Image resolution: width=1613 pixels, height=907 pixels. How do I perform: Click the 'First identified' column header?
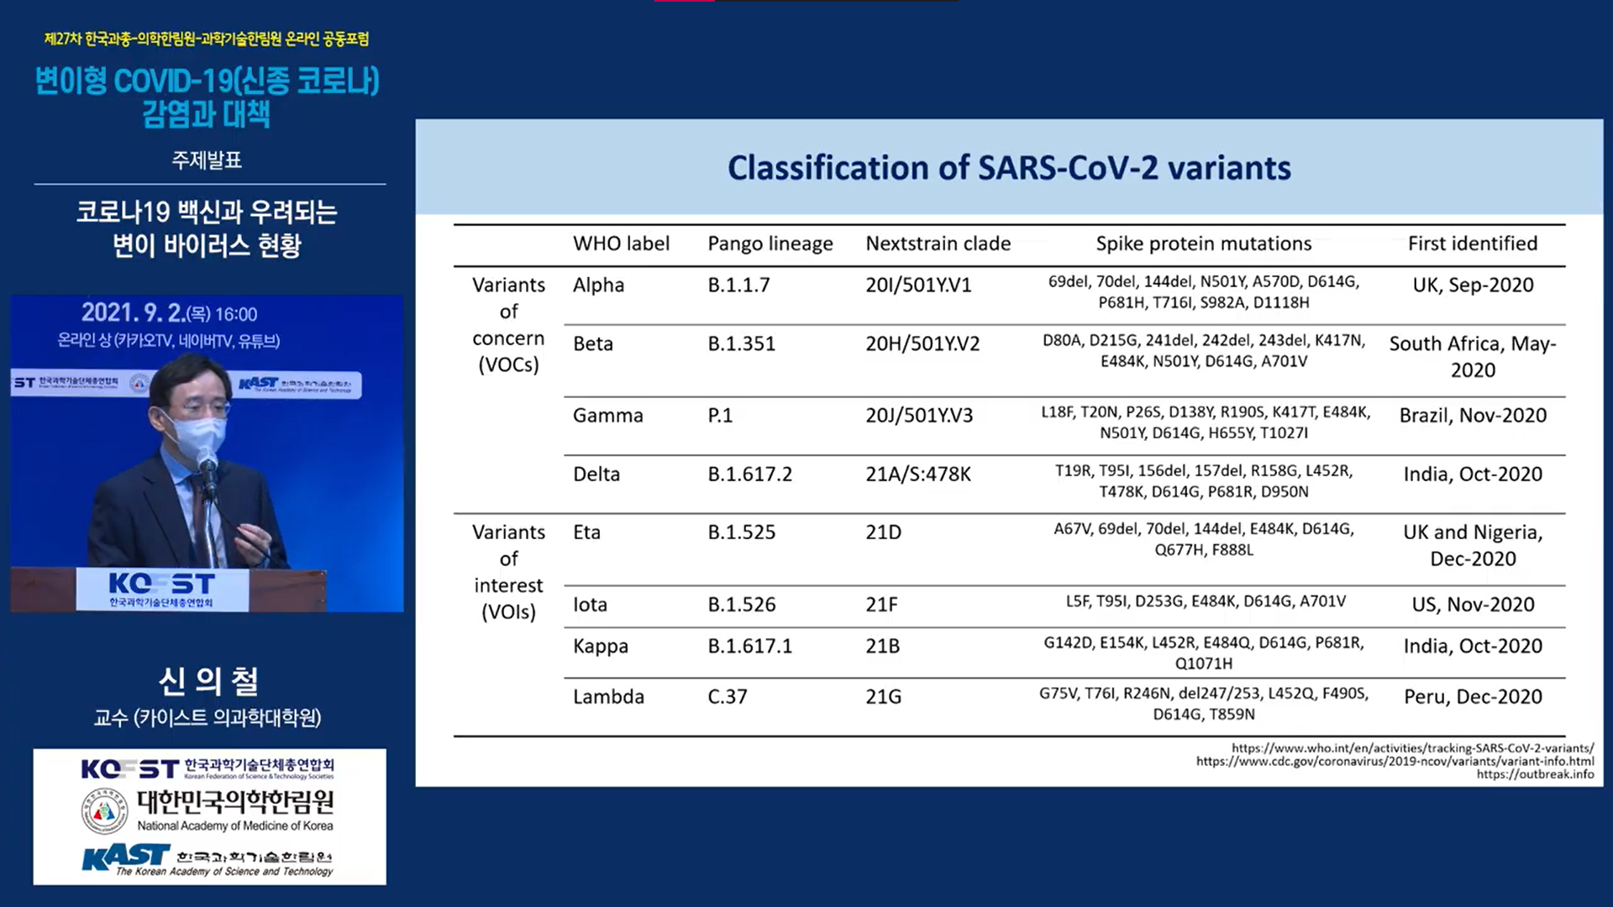1472,244
